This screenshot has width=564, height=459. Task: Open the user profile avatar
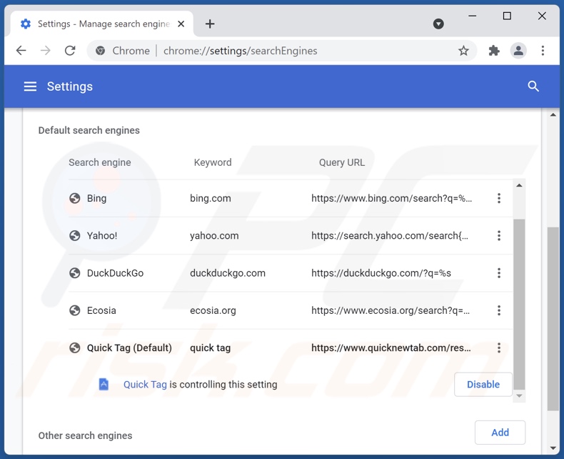click(x=518, y=51)
